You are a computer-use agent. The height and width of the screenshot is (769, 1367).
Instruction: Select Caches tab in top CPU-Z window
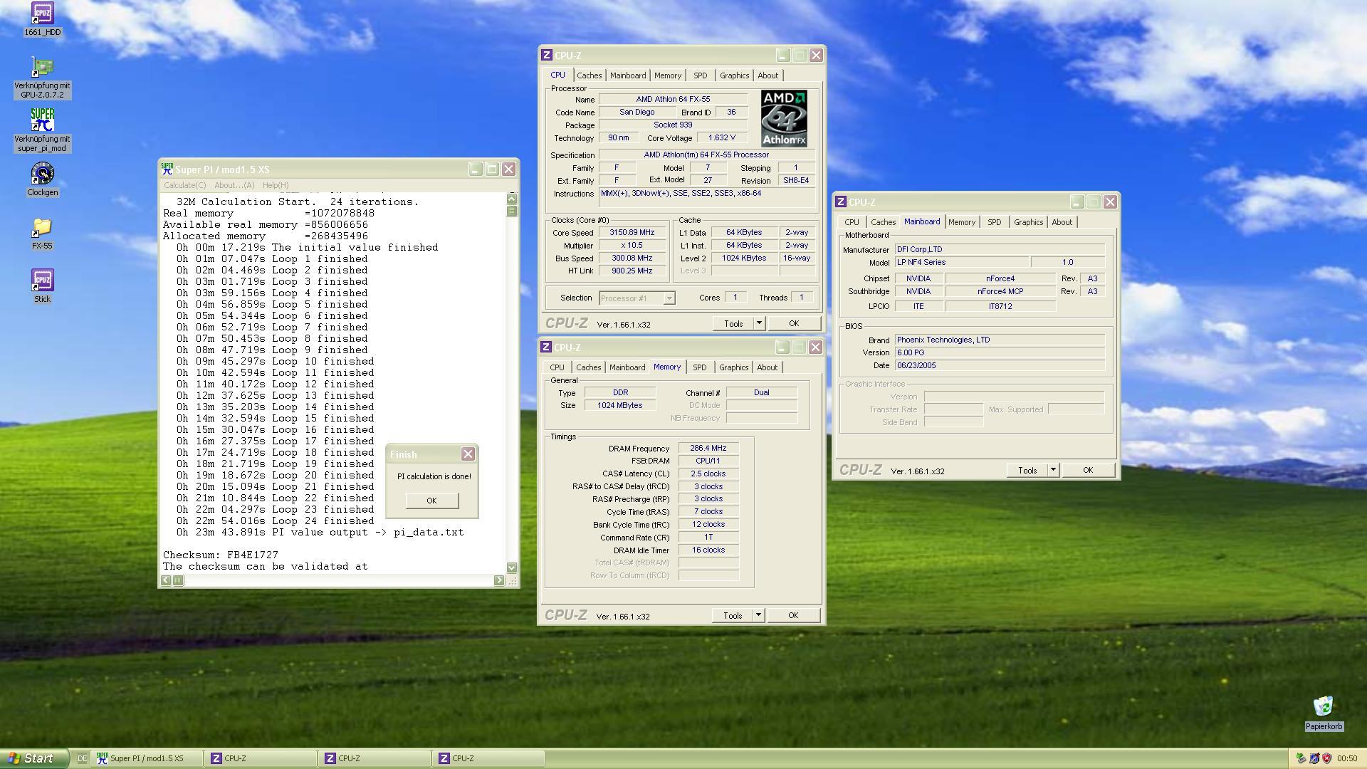589,75
